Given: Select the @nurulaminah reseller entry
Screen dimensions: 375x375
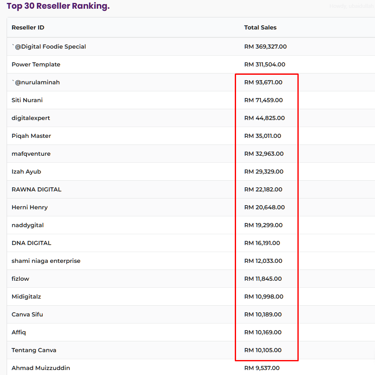Looking at the screenshot, I should pyautogui.click(x=36, y=82).
